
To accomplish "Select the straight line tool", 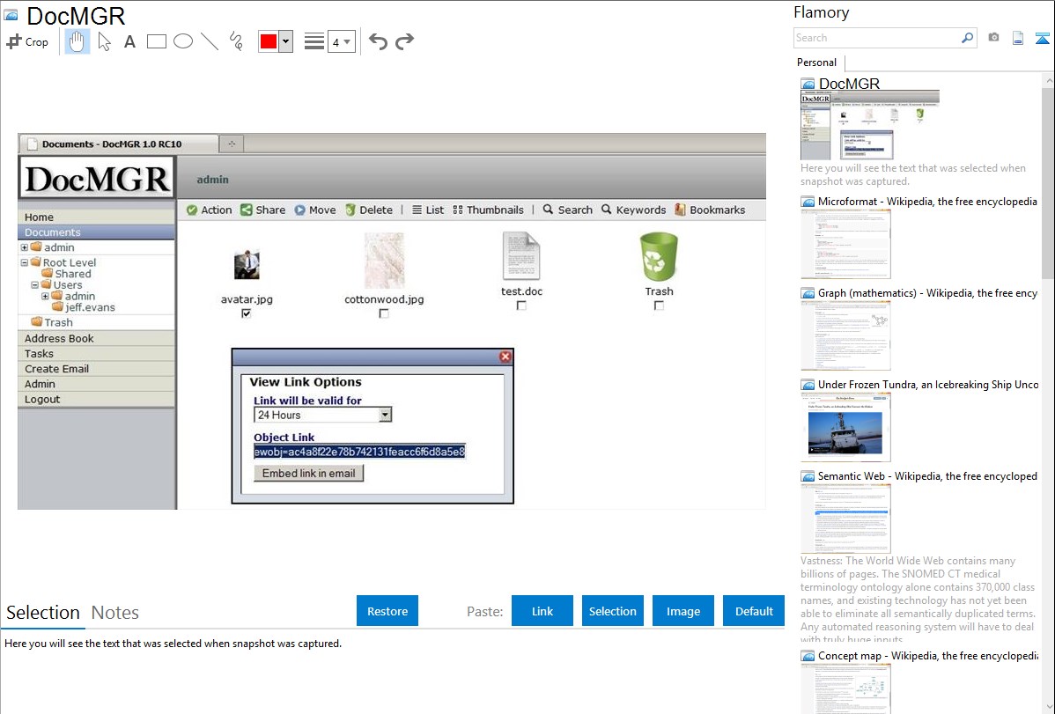I will click(210, 41).
